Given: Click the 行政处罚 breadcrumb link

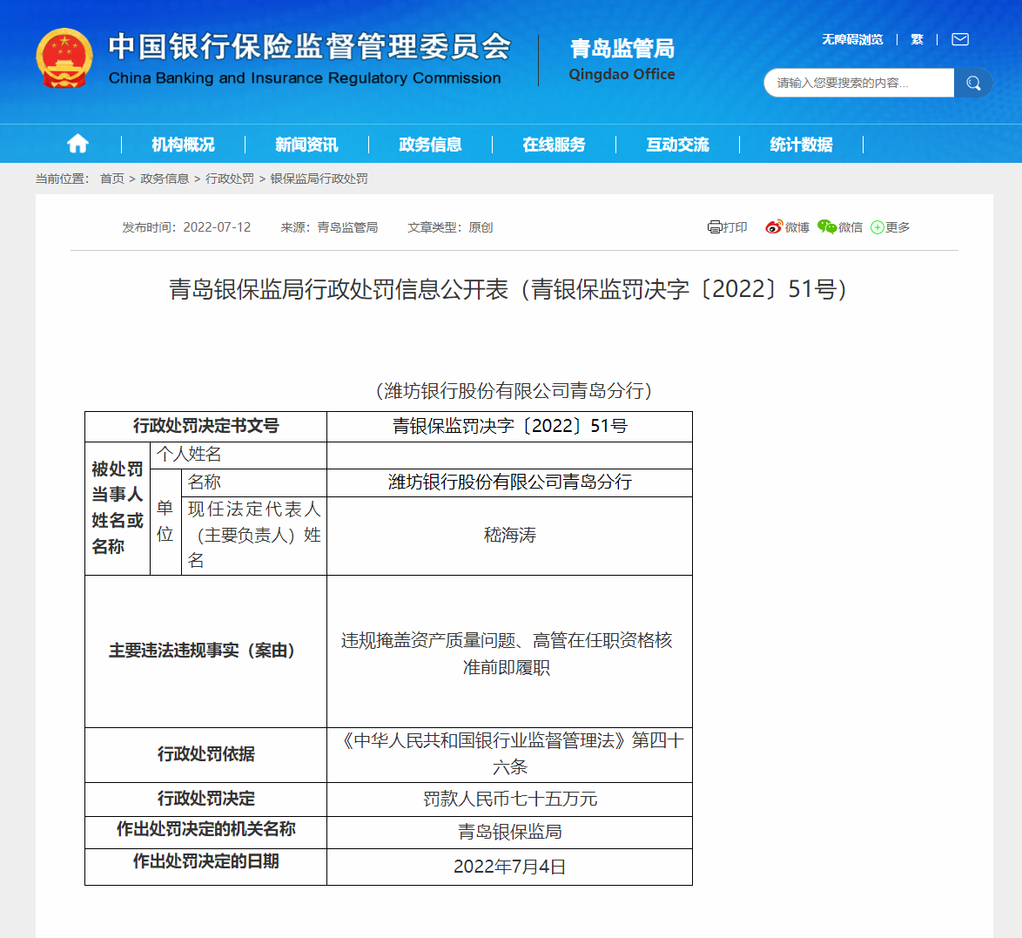Looking at the screenshot, I should coord(230,179).
